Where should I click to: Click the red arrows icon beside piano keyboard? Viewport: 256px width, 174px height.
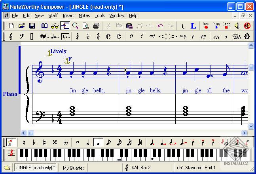click(11, 154)
